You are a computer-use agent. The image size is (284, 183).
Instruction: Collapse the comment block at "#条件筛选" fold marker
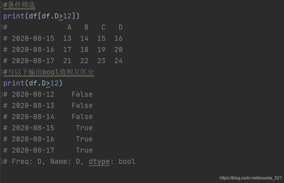pos(1,5)
